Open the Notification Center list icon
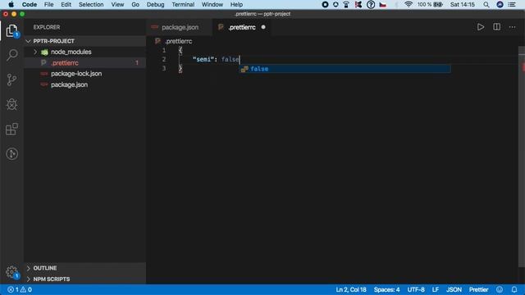Image resolution: width=525 pixels, height=295 pixels. (x=512, y=4)
